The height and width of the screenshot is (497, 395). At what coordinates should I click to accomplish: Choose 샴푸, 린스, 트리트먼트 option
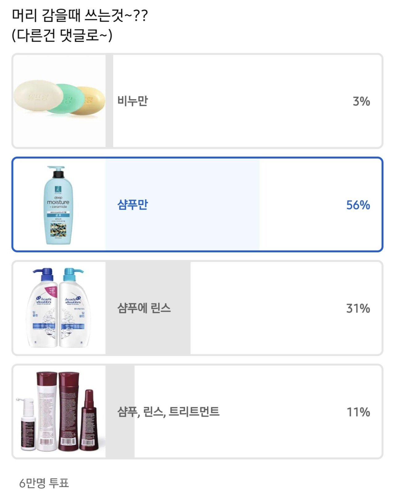click(197, 412)
